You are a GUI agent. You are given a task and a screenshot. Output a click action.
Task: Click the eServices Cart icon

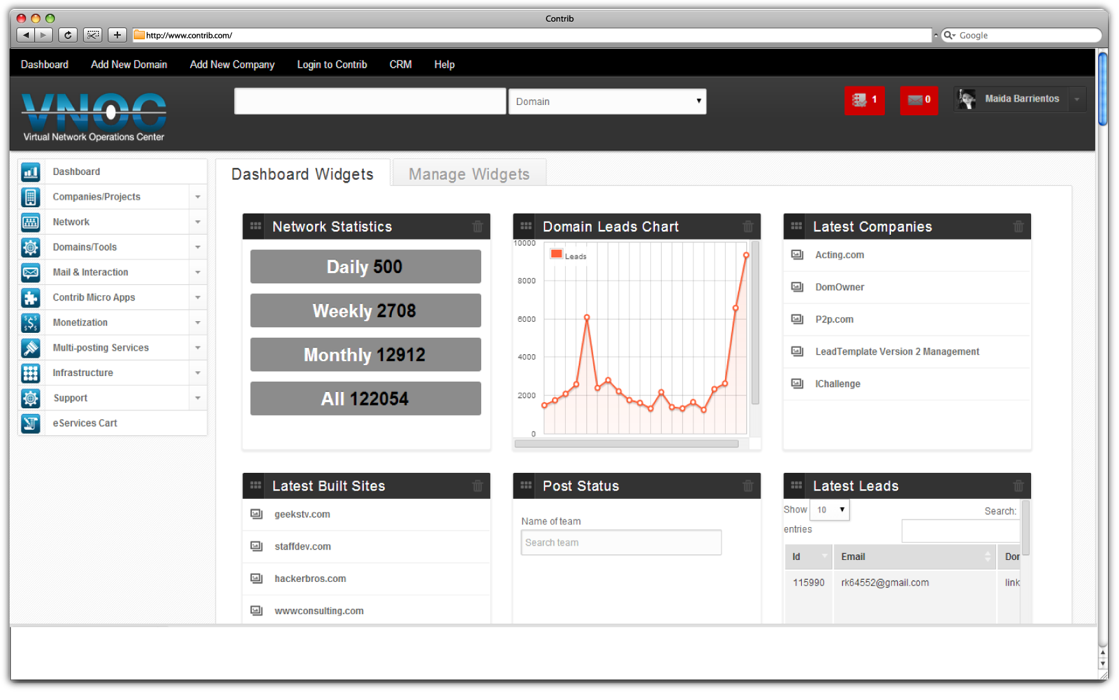tap(30, 423)
